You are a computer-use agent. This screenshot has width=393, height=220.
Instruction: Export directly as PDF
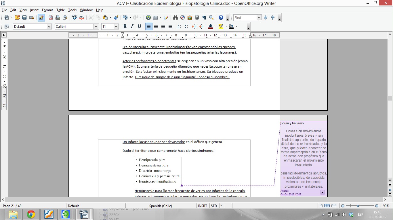tap(51, 18)
